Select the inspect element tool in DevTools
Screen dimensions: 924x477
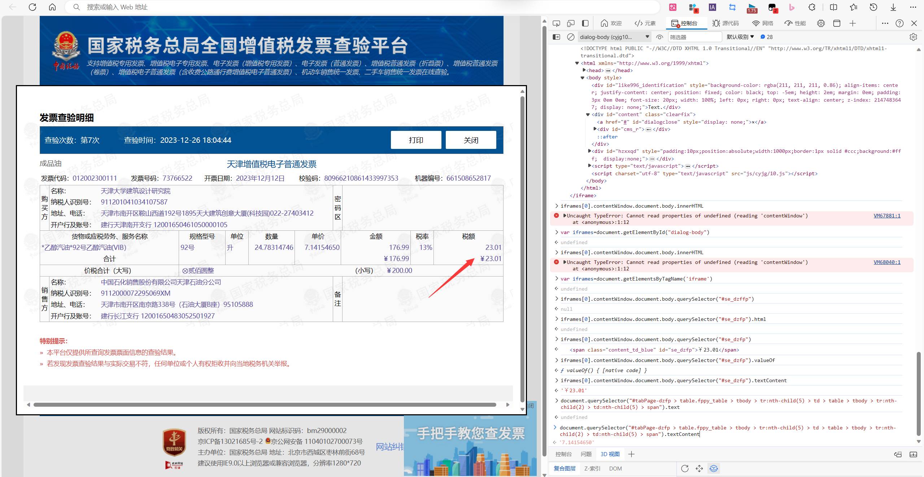[x=556, y=23]
